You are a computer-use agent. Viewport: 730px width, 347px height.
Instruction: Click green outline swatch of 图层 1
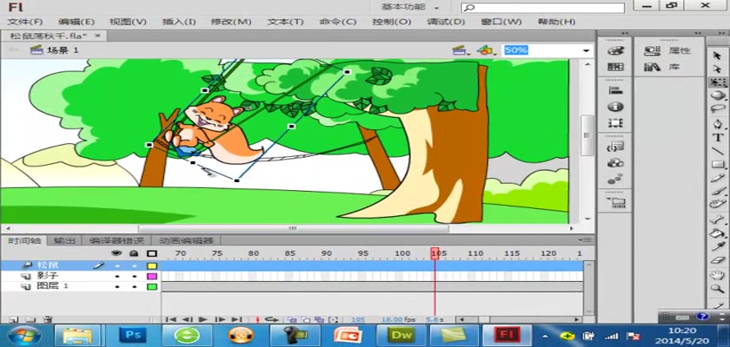(x=152, y=287)
